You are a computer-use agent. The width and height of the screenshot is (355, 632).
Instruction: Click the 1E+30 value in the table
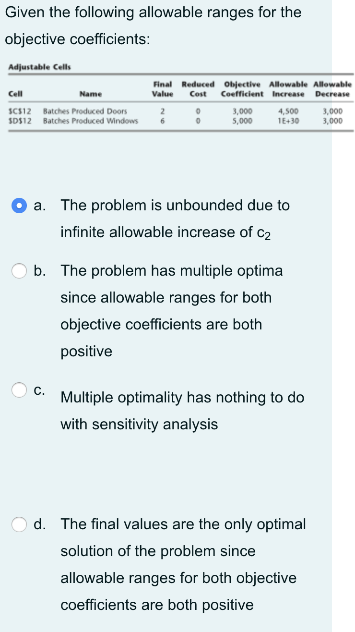[288, 120]
